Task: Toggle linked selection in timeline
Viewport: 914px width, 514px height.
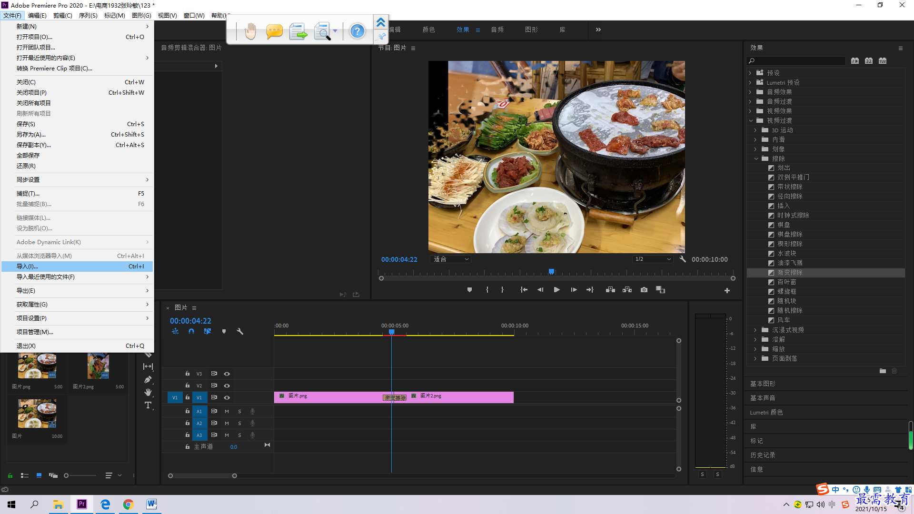Action: [x=208, y=331]
